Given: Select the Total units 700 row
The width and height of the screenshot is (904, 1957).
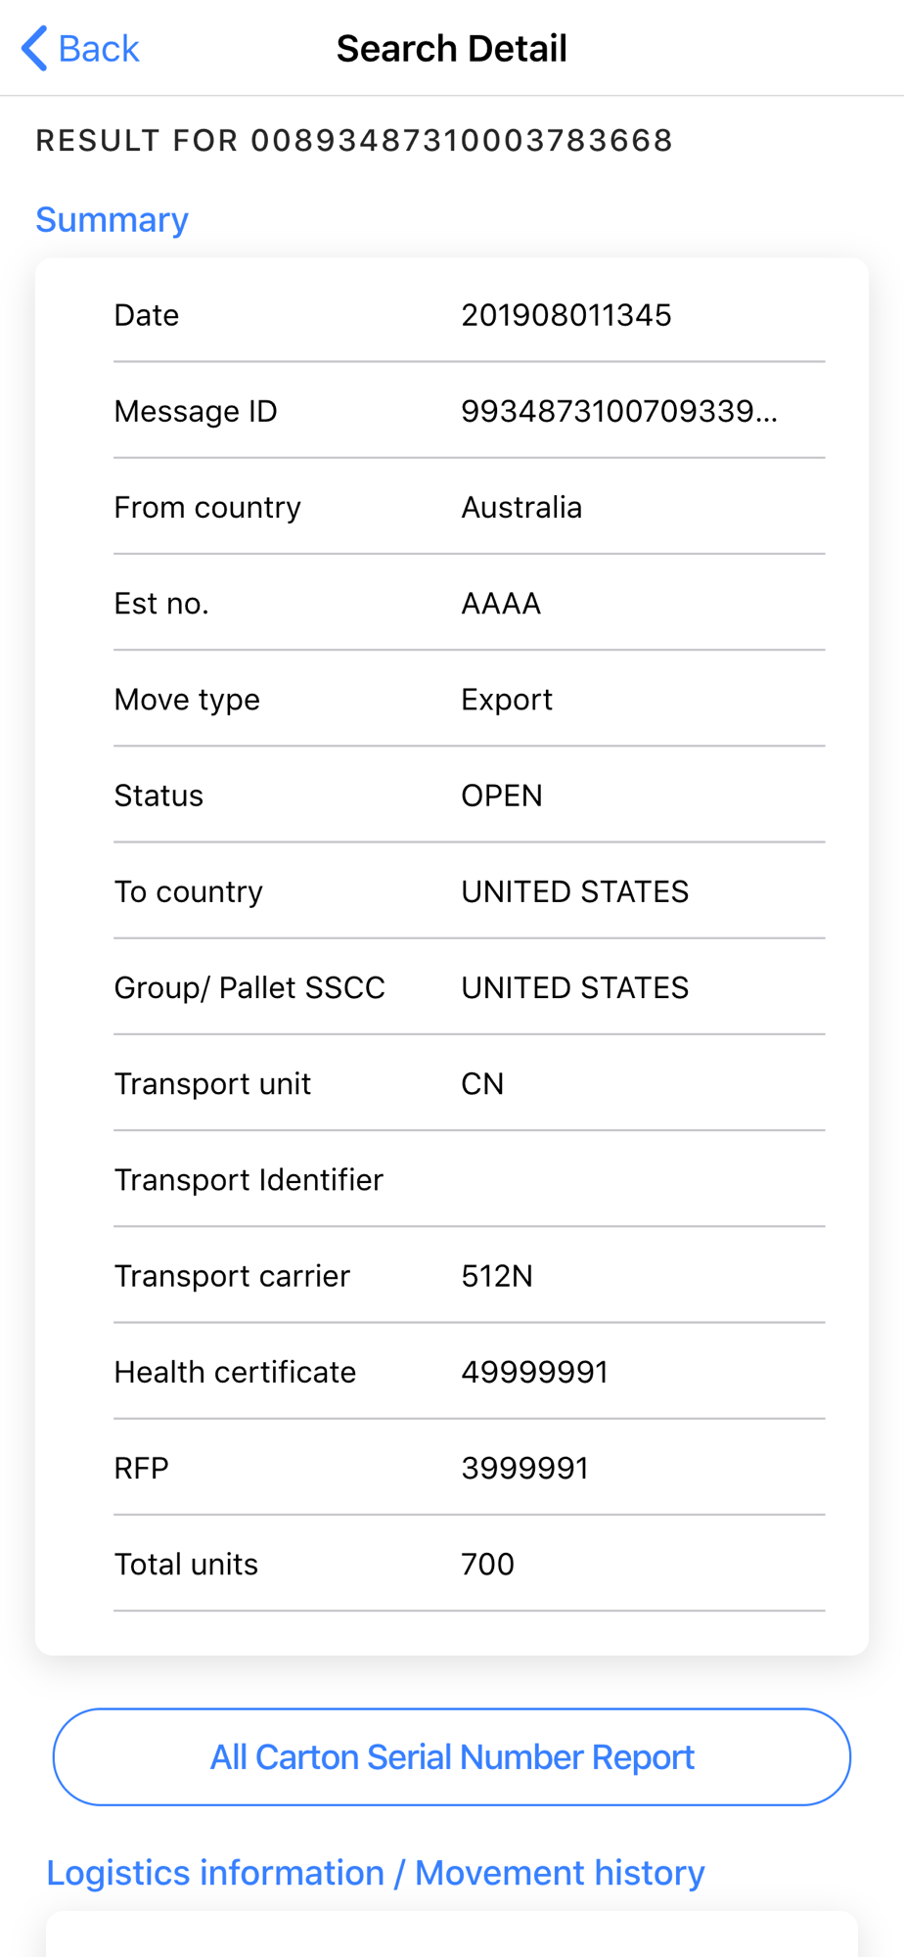Looking at the screenshot, I should (470, 1564).
